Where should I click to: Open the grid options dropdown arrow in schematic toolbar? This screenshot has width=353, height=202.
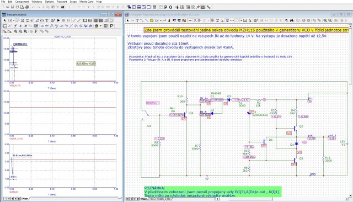[x=241, y=20]
